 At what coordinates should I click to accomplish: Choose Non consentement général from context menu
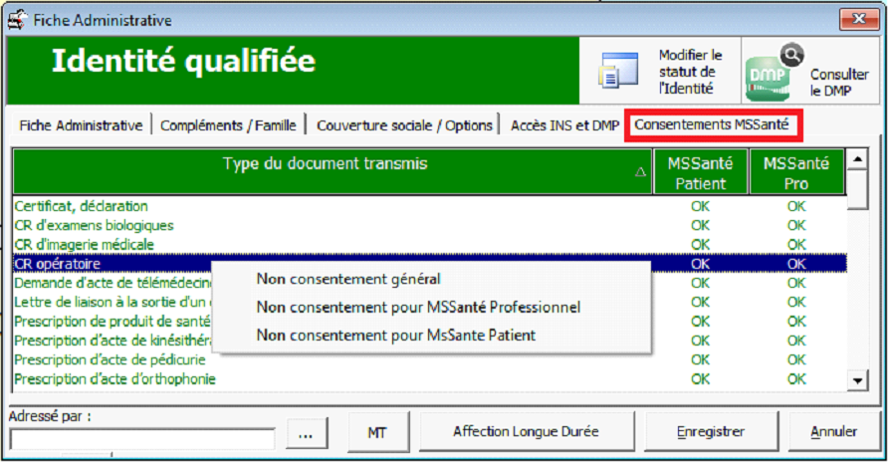pos(348,279)
